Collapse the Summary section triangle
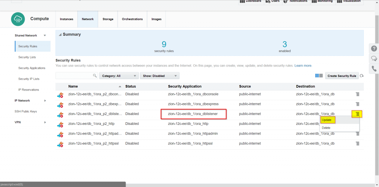Screen dimensions: 379x187 (x=60, y=35)
